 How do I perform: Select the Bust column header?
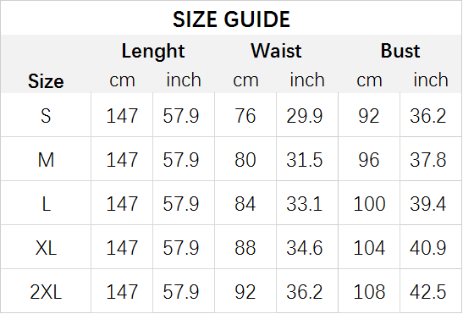coord(400,51)
